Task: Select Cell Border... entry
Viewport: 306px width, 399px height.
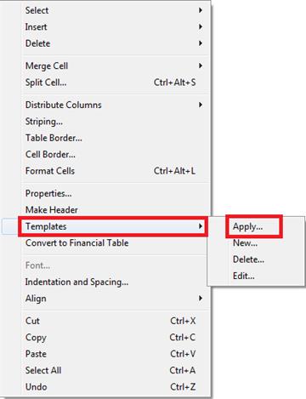Action: pyautogui.click(x=113, y=154)
